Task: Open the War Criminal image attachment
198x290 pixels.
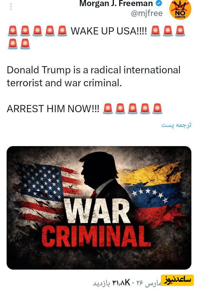Action: point(99,208)
